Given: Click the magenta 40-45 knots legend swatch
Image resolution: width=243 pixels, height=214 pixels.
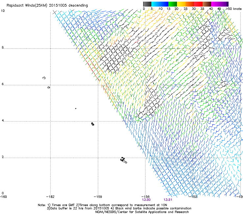Looking at the screenshot, I should tap(215, 4).
